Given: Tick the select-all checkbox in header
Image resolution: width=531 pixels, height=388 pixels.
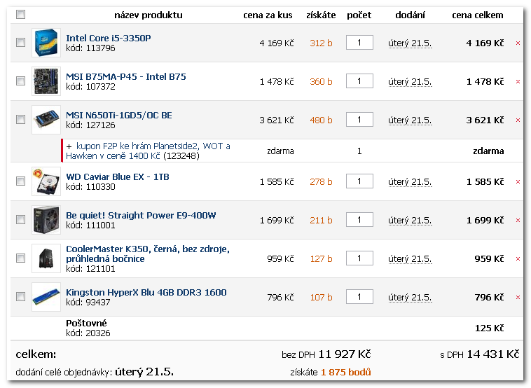Looking at the screenshot, I should (20, 14).
